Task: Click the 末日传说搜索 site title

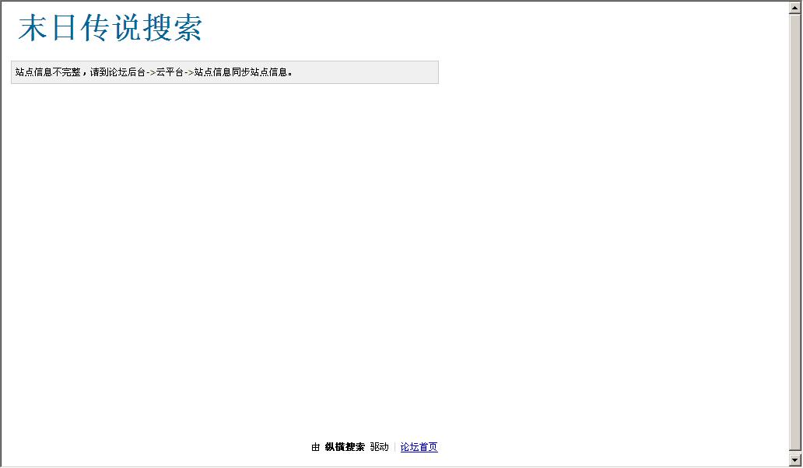Action: point(110,28)
